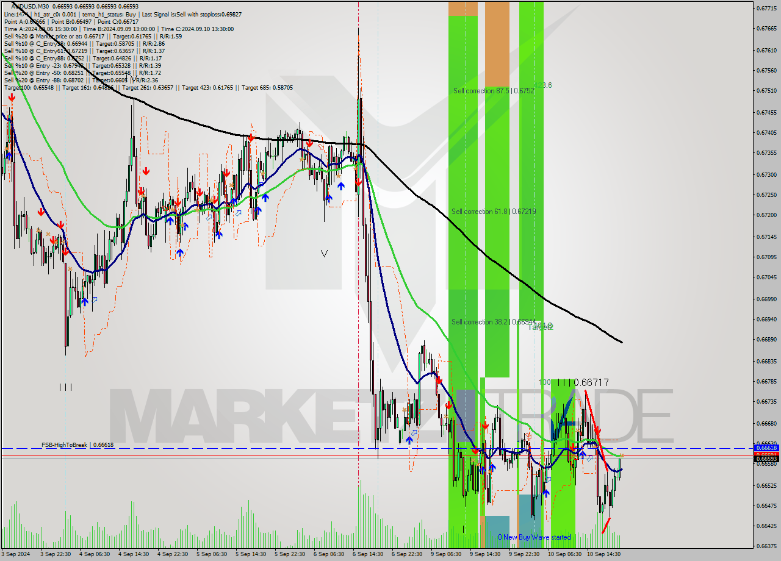Click the '5 Sep 22:30' time axis label
This screenshot has width=781, height=561.
tap(290, 555)
